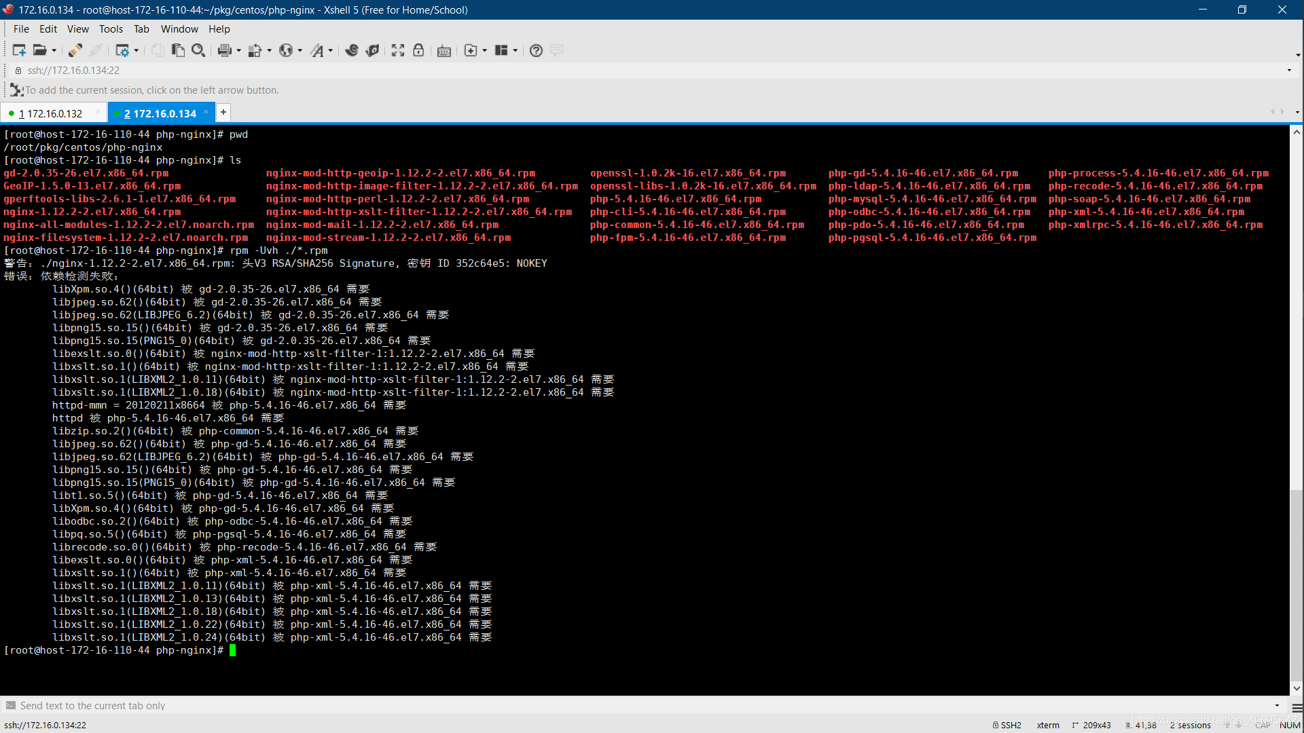The image size is (1304, 733).
Task: Open the Tools menu
Action: pos(111,29)
